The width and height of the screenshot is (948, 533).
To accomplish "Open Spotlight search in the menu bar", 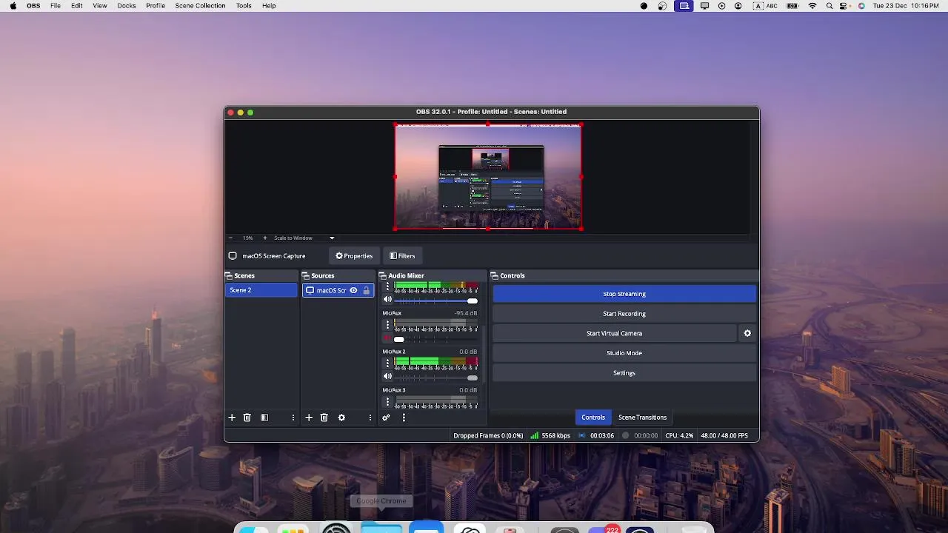I will click(829, 6).
